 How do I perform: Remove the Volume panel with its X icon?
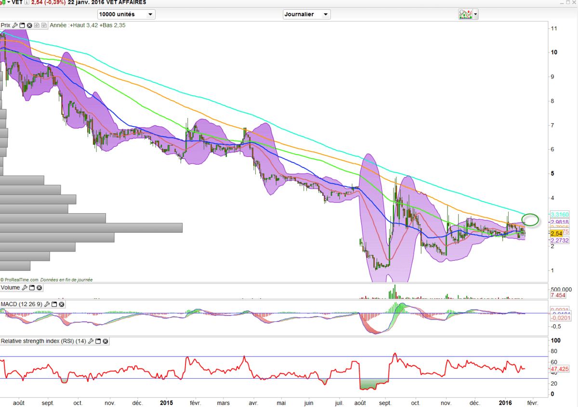pyautogui.click(x=39, y=288)
